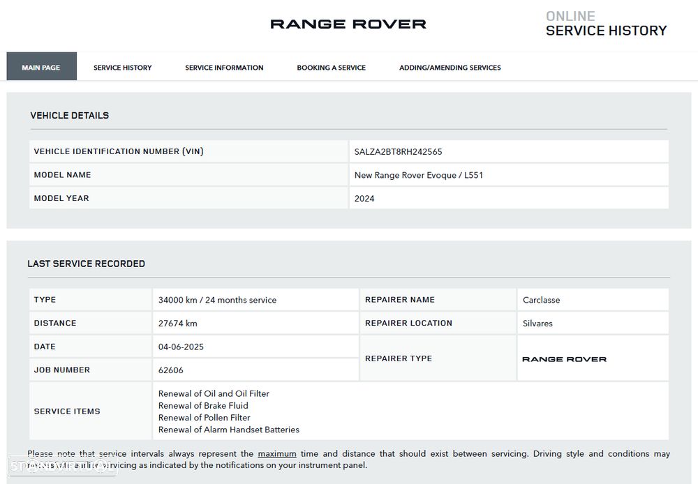698x484 pixels.
Task: Click the date value 04-06-2025
Action: [x=181, y=347]
